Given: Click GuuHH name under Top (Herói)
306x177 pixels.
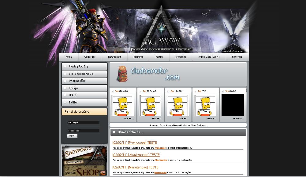Looking at the screenshot, I should (183, 119).
